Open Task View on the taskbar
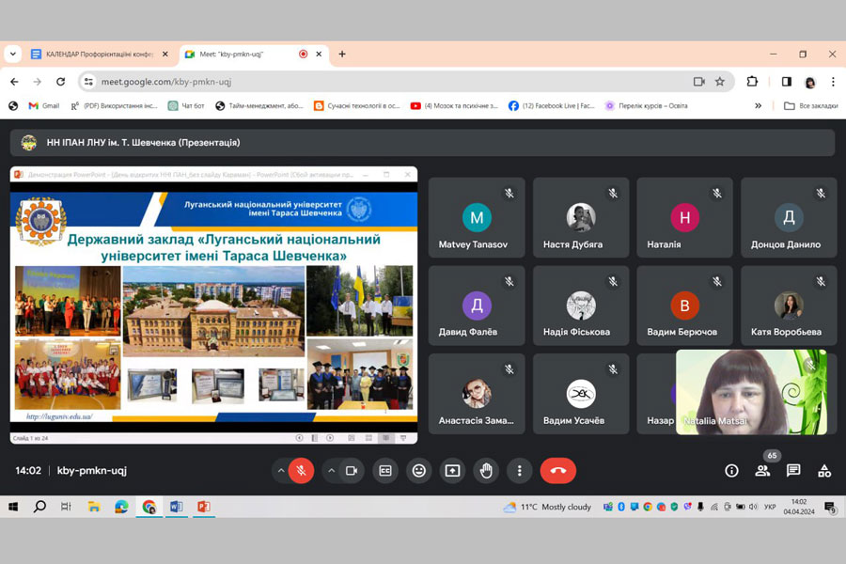 pyautogui.click(x=66, y=507)
